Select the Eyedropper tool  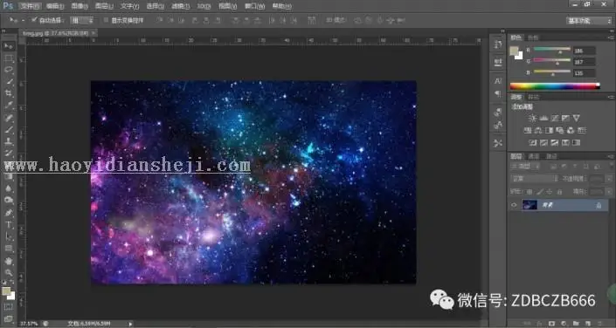tap(9, 106)
